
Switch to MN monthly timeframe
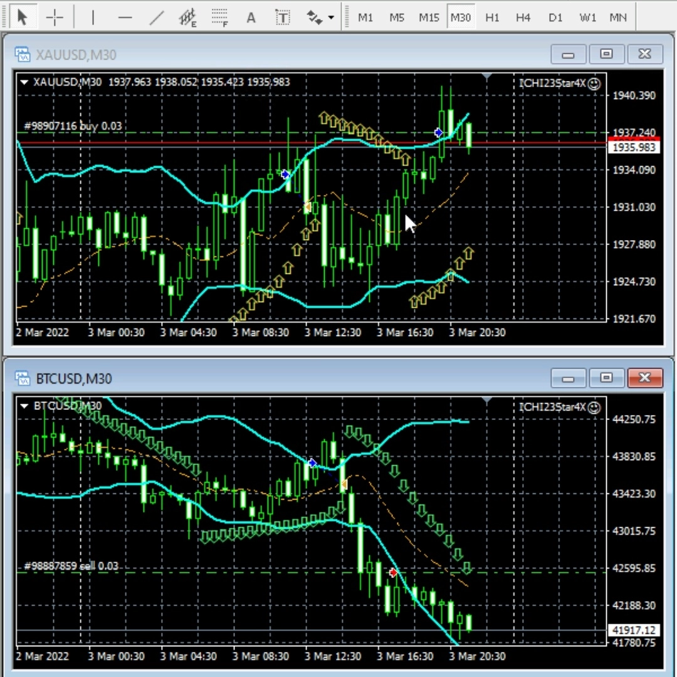tap(618, 18)
